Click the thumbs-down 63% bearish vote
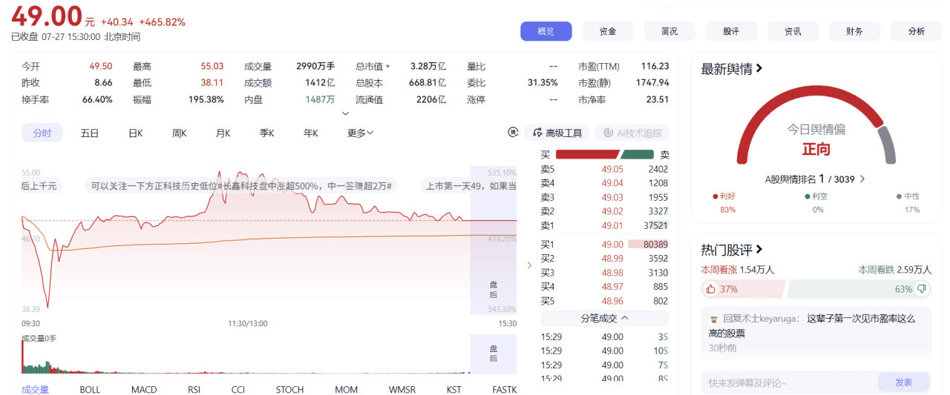This screenshot has width=950, height=395. click(859, 289)
